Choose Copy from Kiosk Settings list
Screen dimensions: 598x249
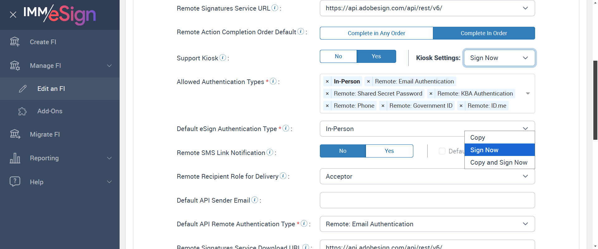pyautogui.click(x=477, y=138)
